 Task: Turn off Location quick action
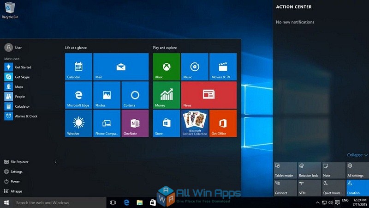click(x=358, y=188)
